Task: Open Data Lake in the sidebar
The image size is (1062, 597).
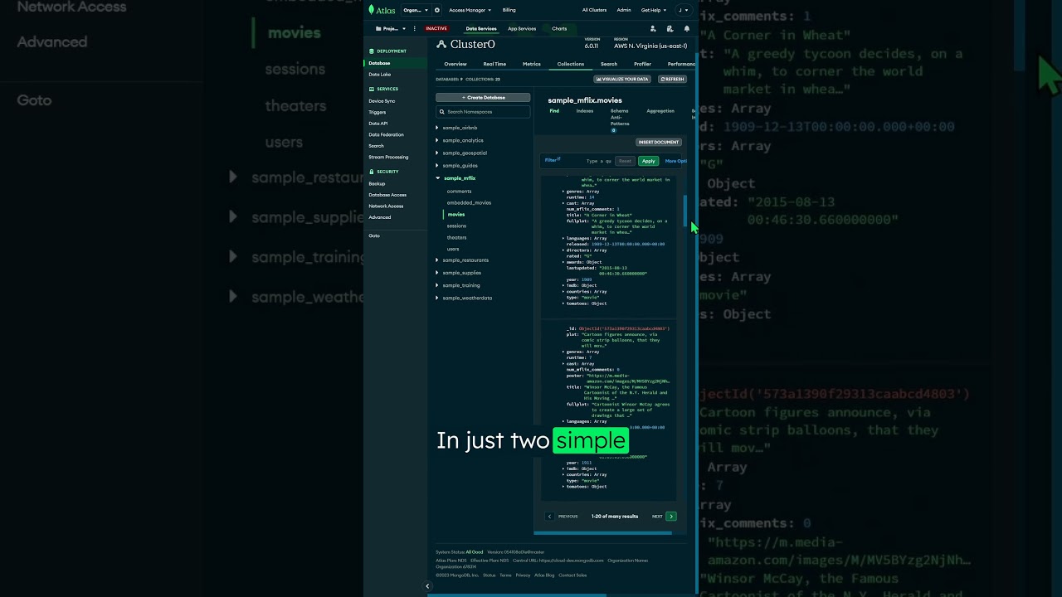Action: (x=380, y=75)
